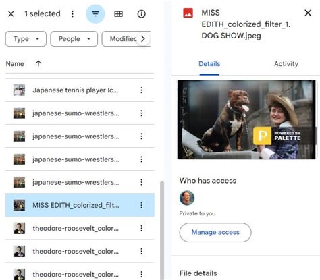Screen dimensions: 320x280
Task: Sort by the Name column header
Action: [15, 64]
